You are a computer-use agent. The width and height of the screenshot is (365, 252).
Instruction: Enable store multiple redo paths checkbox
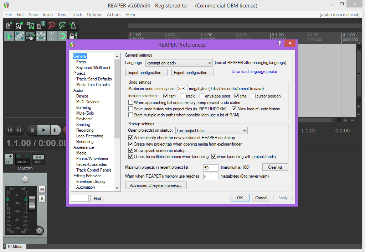click(x=130, y=115)
